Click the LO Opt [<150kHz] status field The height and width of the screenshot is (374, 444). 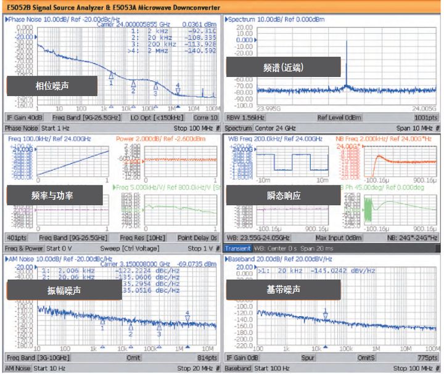coord(157,118)
